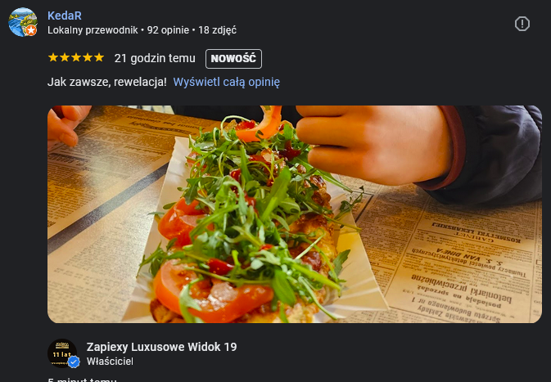This screenshot has width=551, height=382.
Task: Click the blue verified checkmark badge
Action: pos(74,362)
